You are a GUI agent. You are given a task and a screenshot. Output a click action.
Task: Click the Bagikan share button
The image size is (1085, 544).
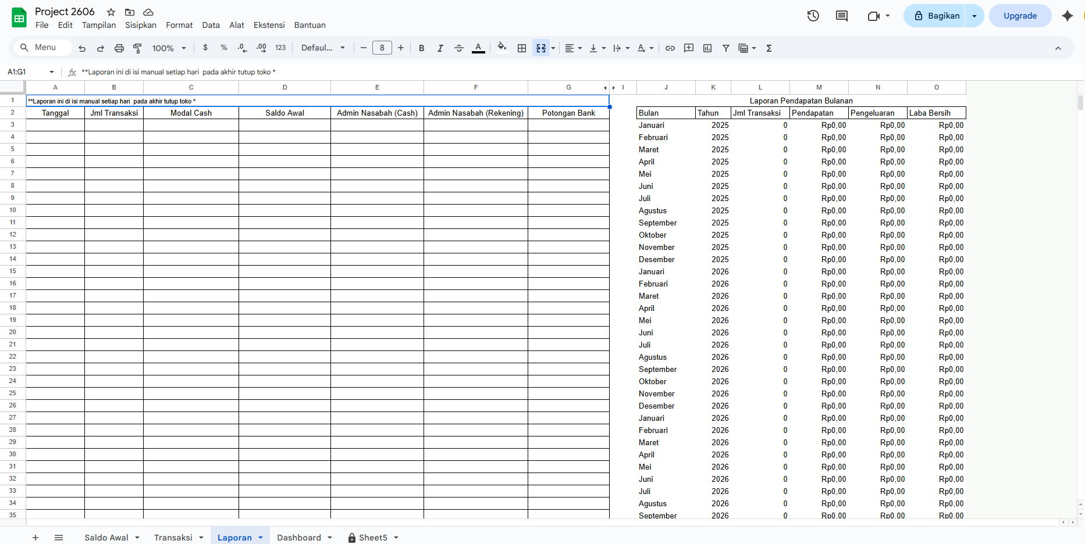coord(935,16)
